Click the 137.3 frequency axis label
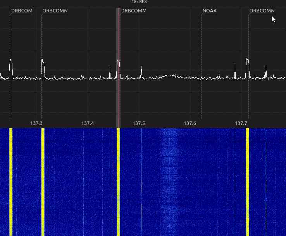286x236 pixels. pos(36,123)
